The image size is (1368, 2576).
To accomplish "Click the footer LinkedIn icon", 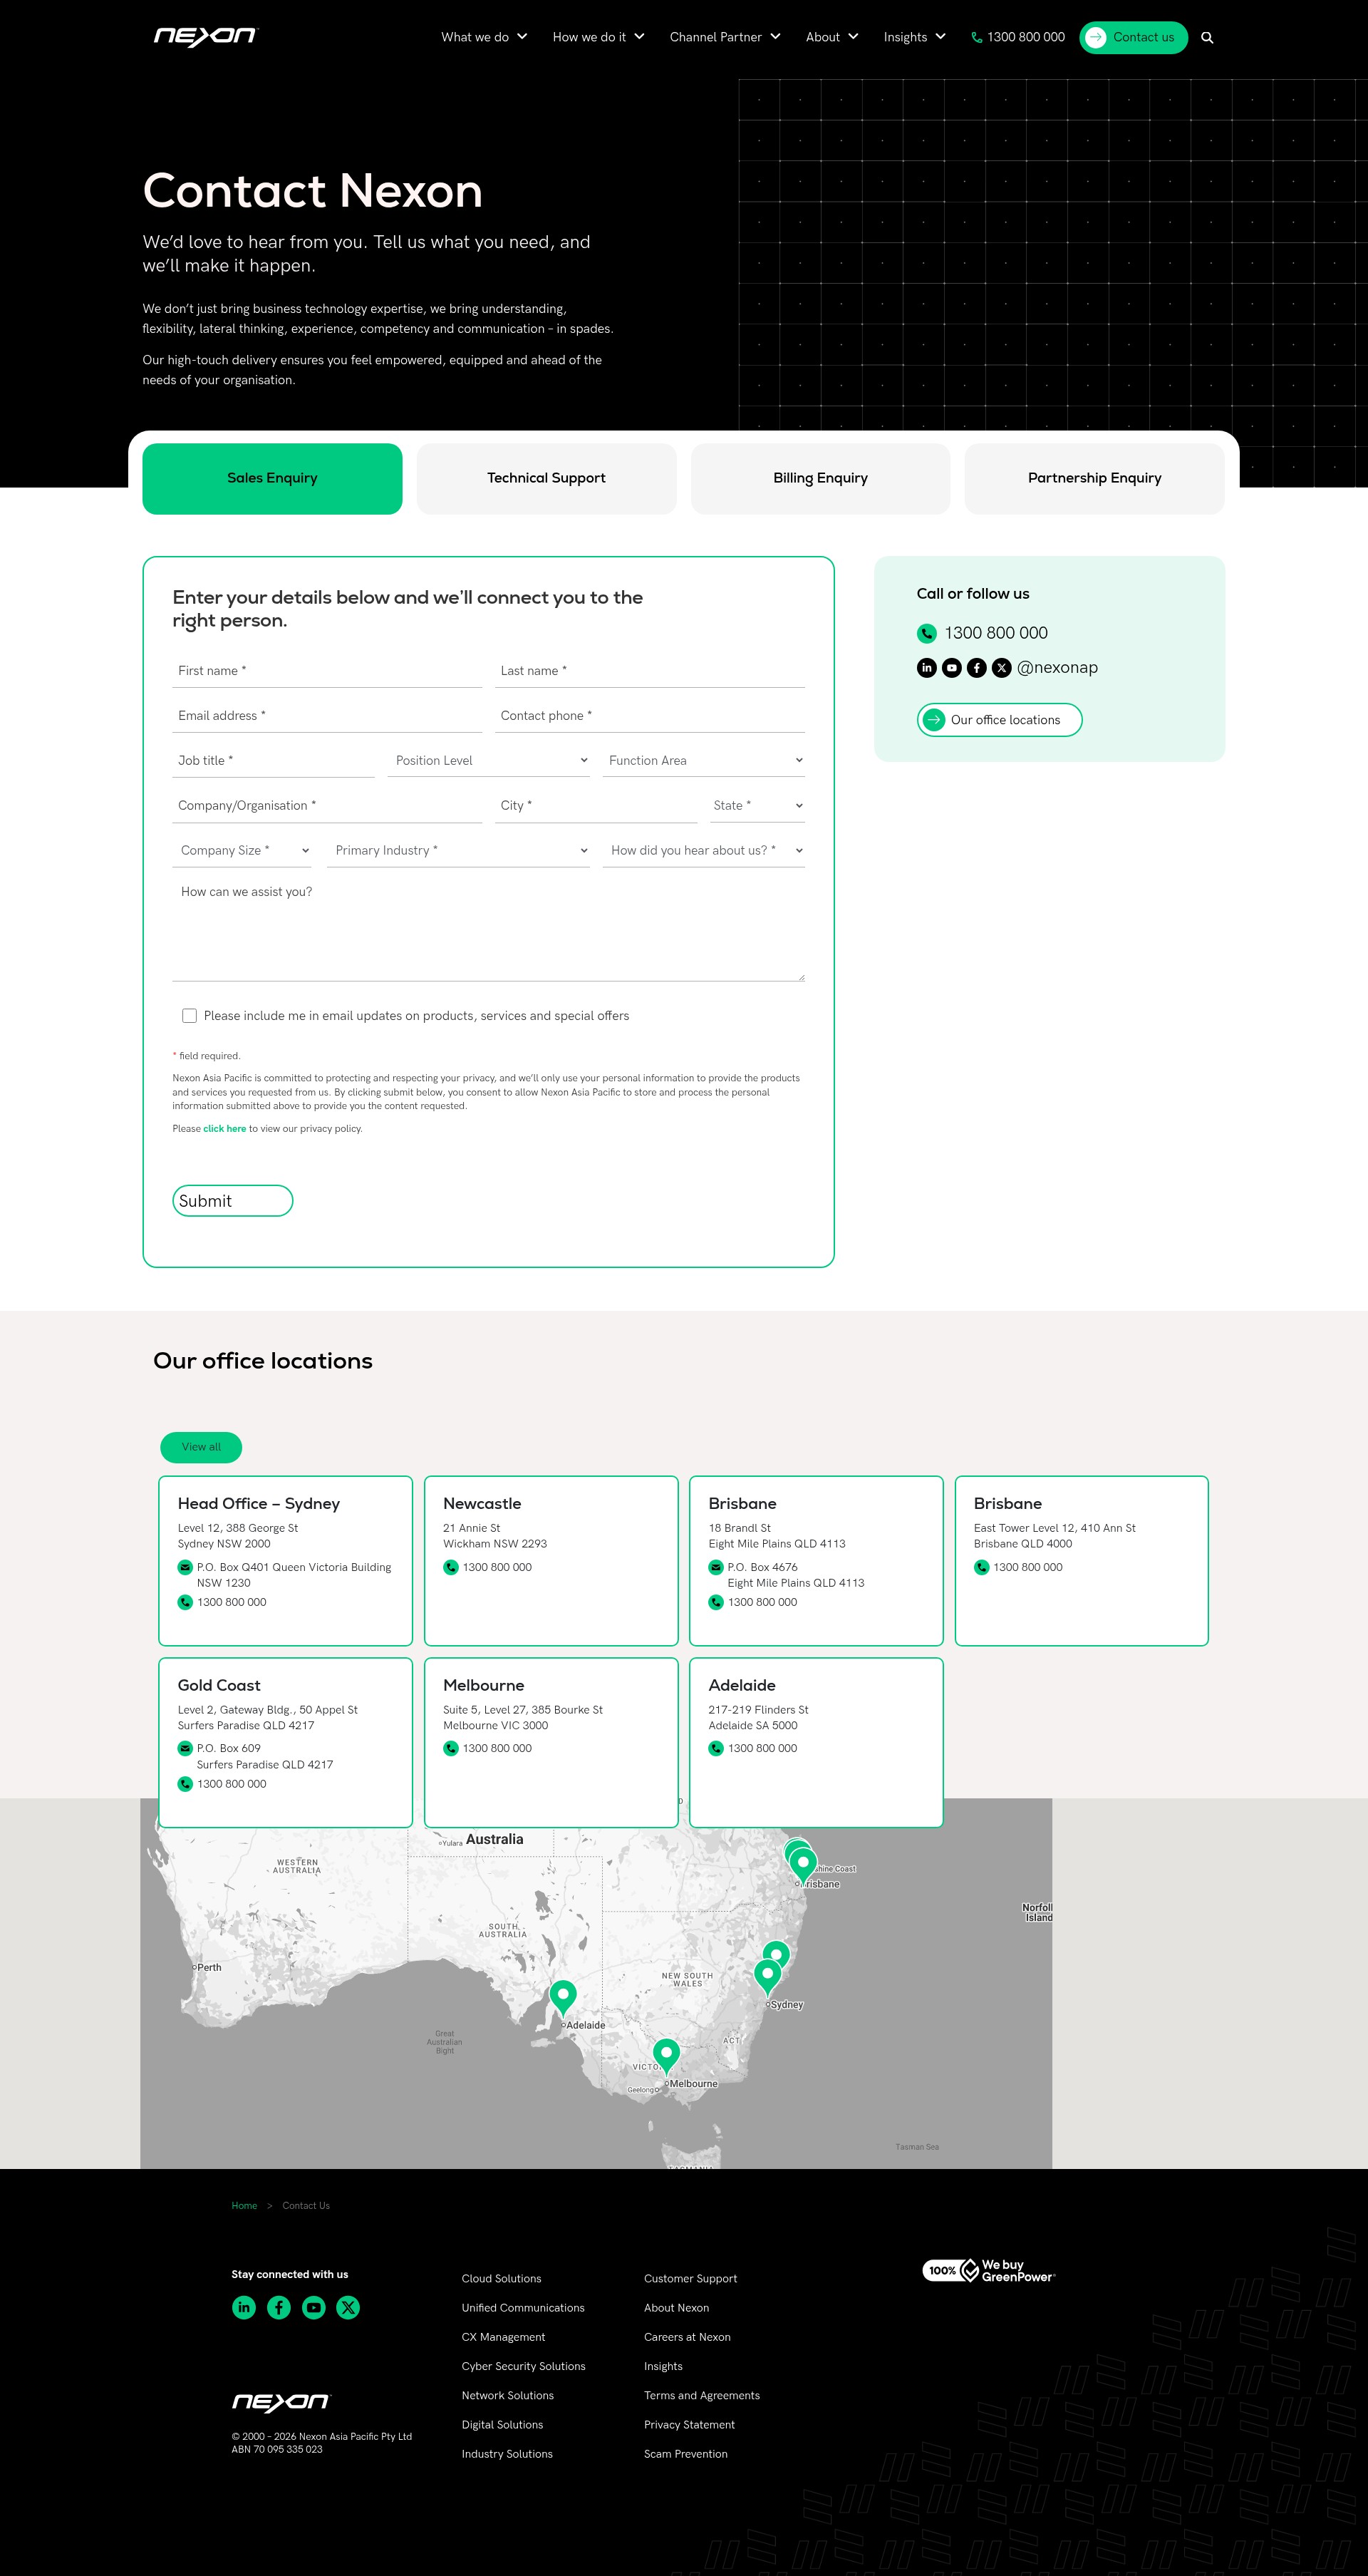I will (x=244, y=2307).
